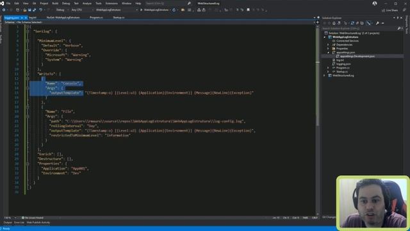Image resolution: width=410 pixels, height=231 pixels.
Task: Switch to the Startup.cs editor tab
Action: click(x=119, y=17)
